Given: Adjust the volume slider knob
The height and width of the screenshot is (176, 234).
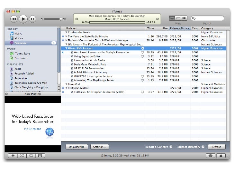Looking at the screenshot, I should click(x=60, y=19).
